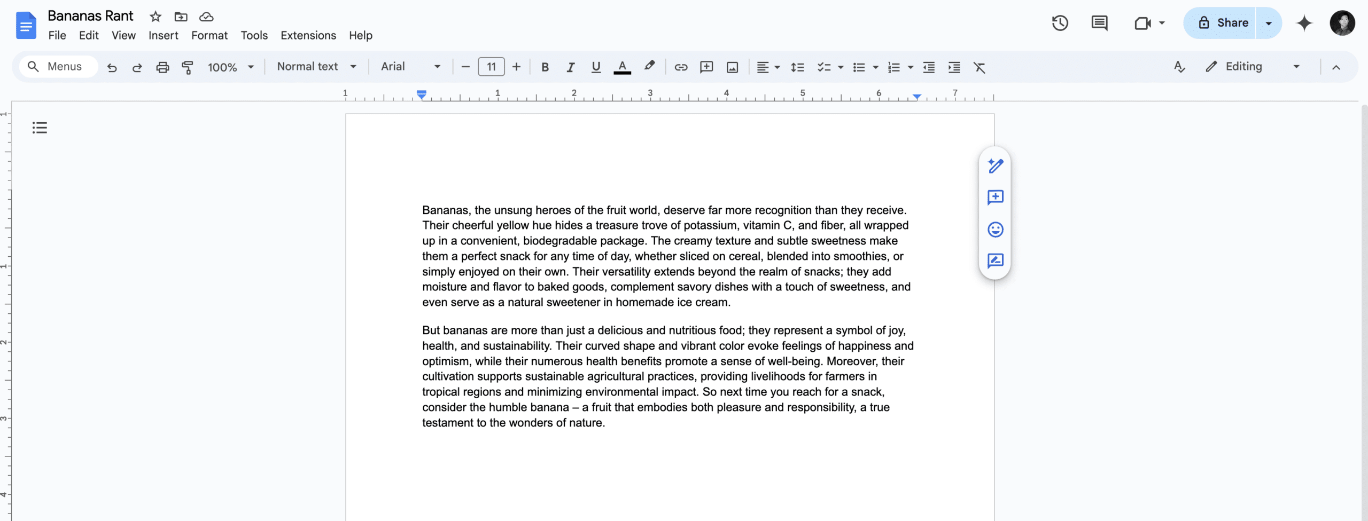Click the Help me write pencil icon

click(995, 166)
